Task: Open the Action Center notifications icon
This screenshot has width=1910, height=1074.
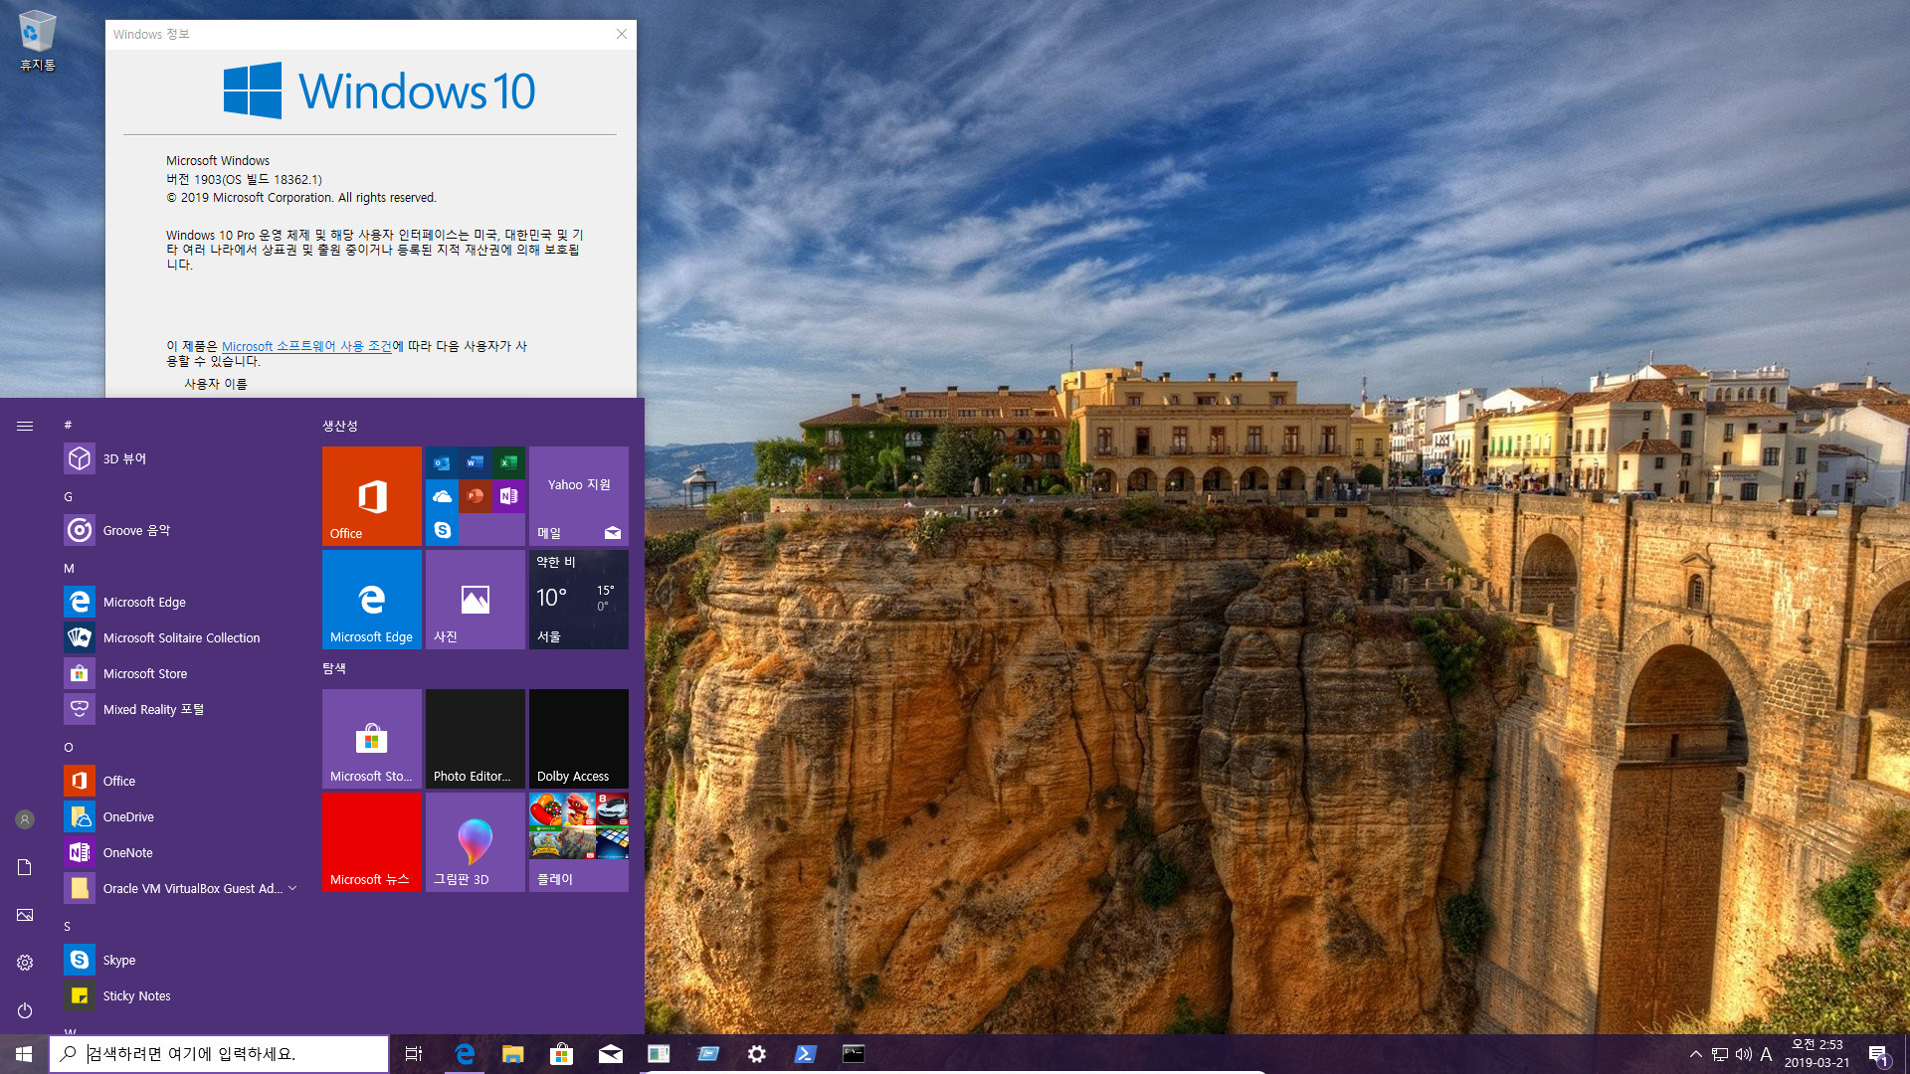Action: 1878,1054
